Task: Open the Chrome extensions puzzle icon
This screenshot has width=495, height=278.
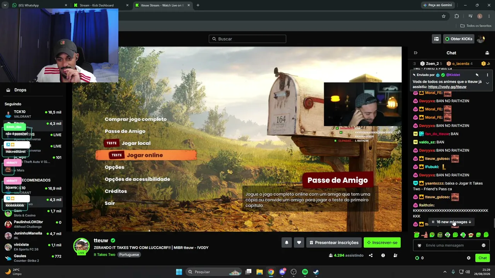Action: pos(457,16)
